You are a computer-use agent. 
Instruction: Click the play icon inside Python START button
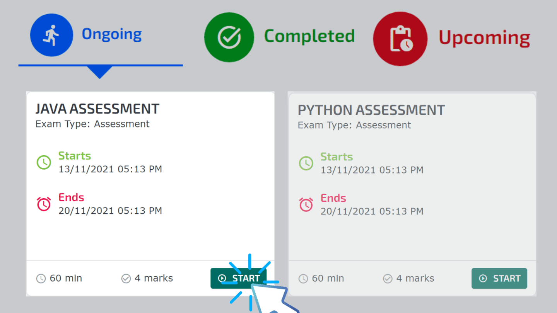tap(483, 278)
